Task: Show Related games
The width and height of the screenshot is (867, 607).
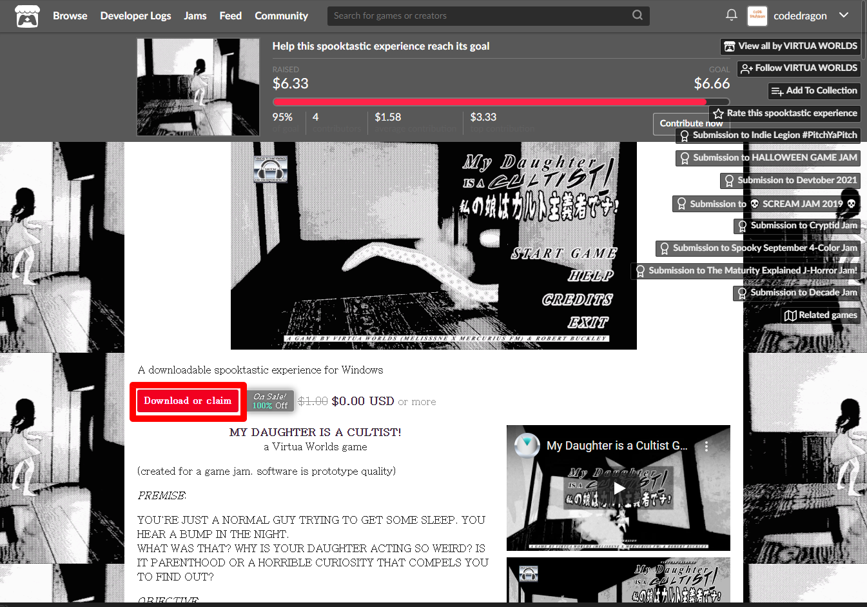Action: (821, 315)
